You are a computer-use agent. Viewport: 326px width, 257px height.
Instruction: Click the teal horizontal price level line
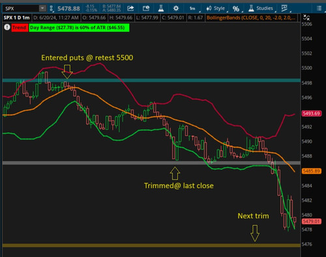point(151,80)
